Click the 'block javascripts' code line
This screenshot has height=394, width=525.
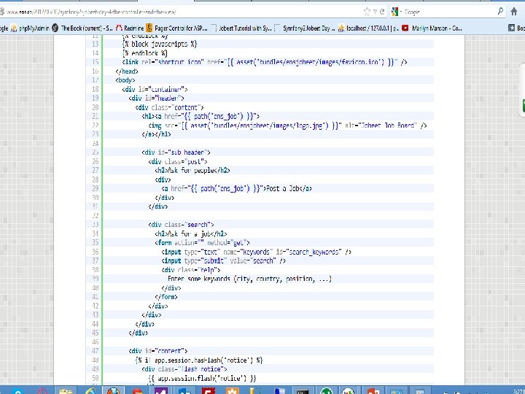click(x=160, y=44)
